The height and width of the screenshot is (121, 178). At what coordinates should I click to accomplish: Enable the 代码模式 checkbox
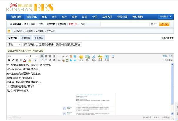163,60
